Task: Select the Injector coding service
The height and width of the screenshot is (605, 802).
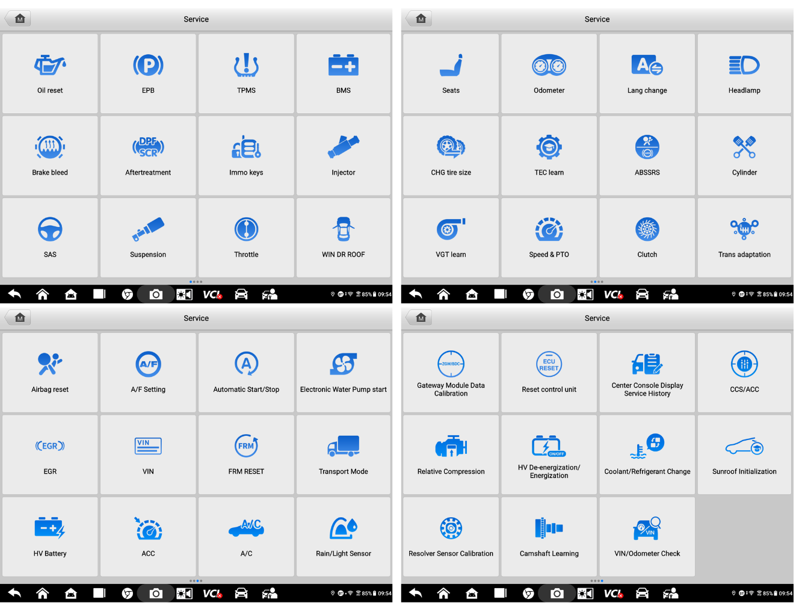Action: pyautogui.click(x=344, y=155)
